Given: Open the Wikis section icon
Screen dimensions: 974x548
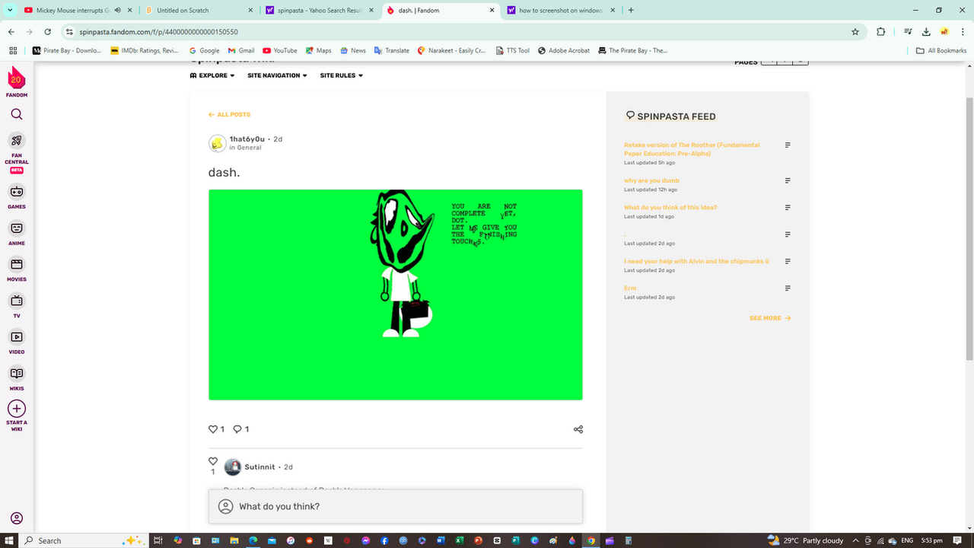Looking at the screenshot, I should point(17,373).
